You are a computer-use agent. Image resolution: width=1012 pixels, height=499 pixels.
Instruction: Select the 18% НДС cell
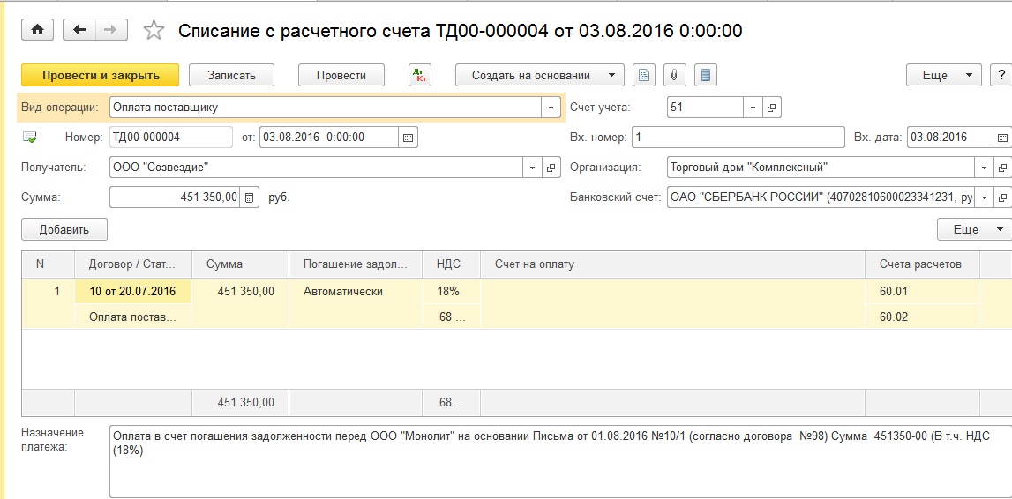click(x=451, y=292)
